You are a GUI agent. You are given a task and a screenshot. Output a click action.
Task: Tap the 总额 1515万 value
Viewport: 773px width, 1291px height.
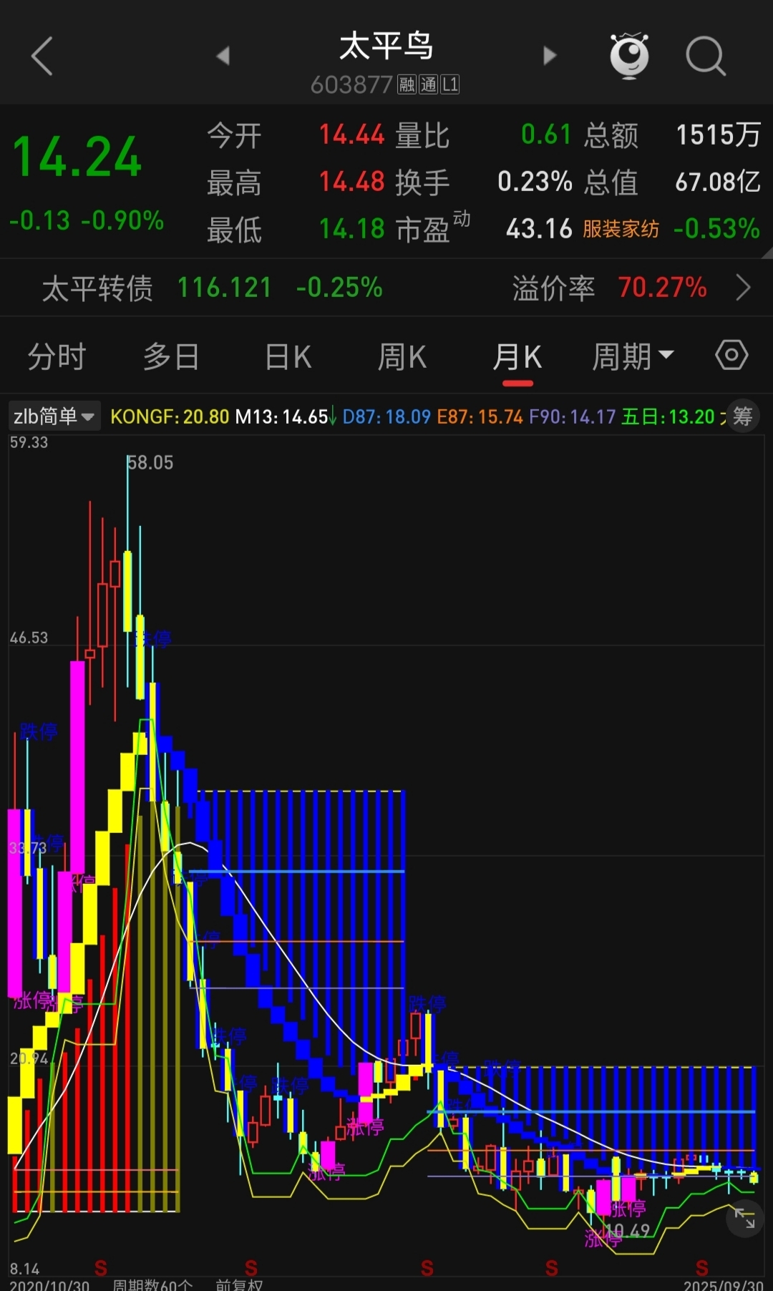click(x=718, y=135)
